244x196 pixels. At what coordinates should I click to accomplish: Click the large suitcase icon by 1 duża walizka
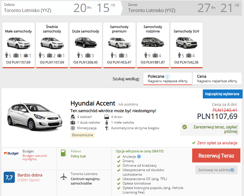pos(73,122)
